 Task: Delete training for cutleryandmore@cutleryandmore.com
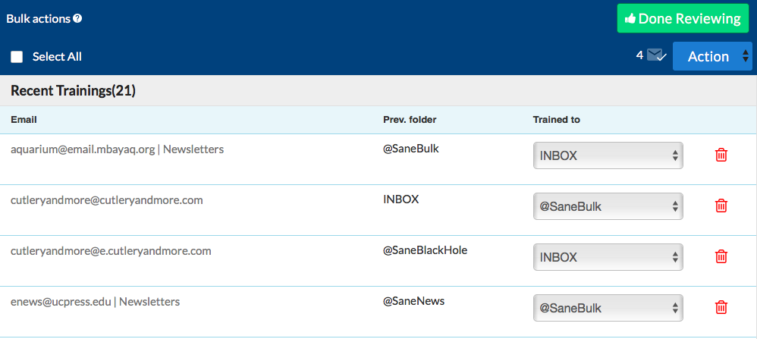[x=721, y=206]
